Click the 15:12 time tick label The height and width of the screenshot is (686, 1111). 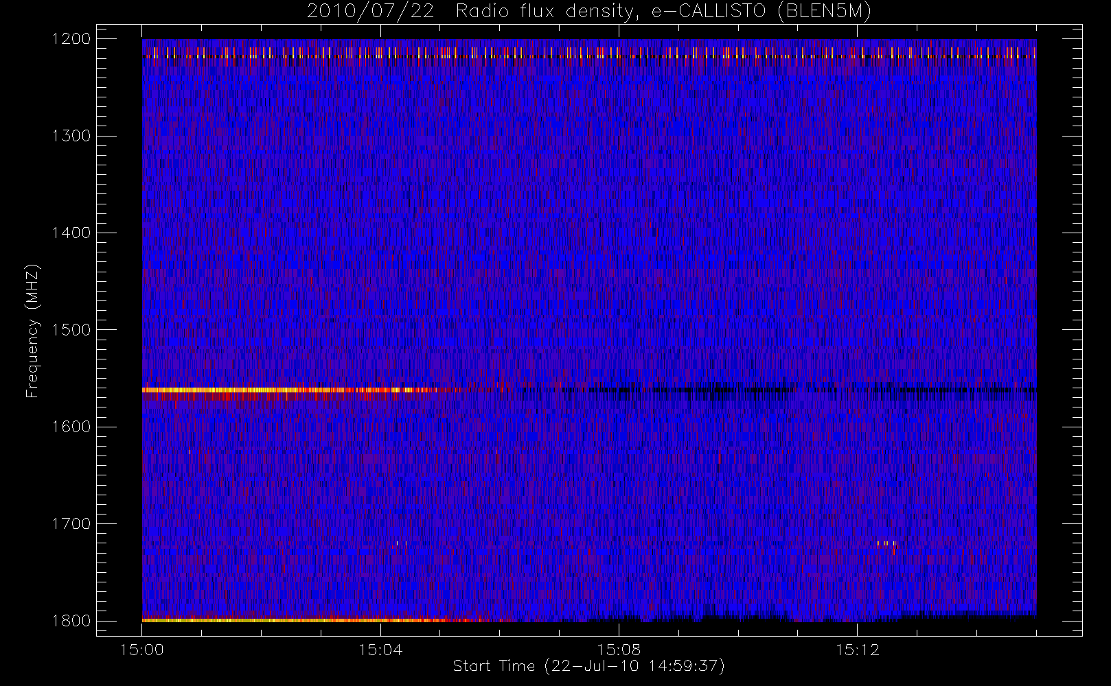857,650
